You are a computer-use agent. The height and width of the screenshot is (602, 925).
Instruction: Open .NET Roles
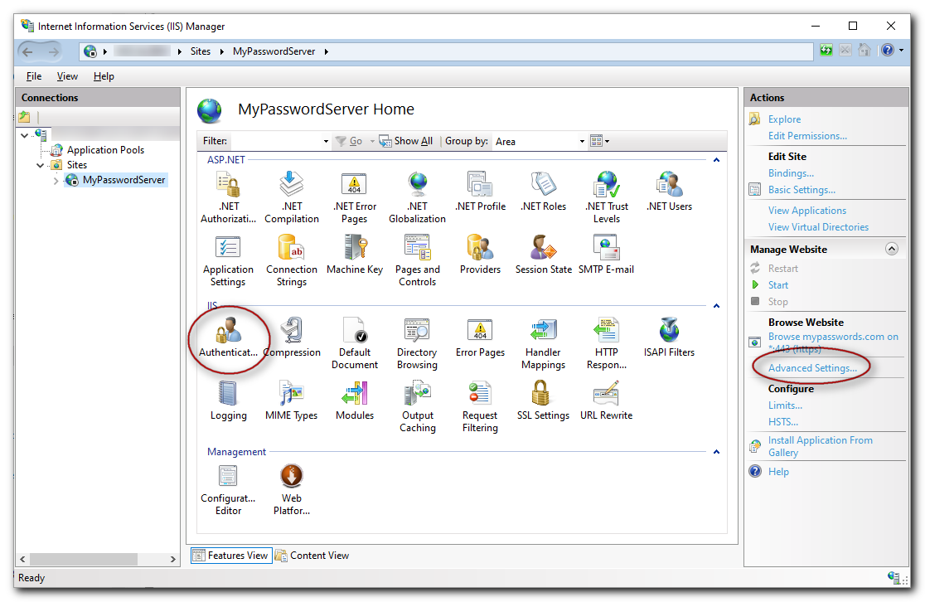coord(544,192)
